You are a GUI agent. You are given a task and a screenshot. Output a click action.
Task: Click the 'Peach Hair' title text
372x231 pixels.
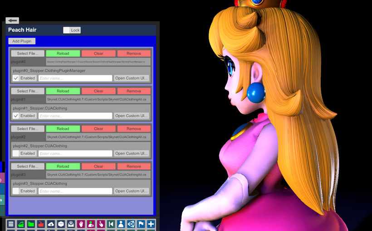pos(22,30)
